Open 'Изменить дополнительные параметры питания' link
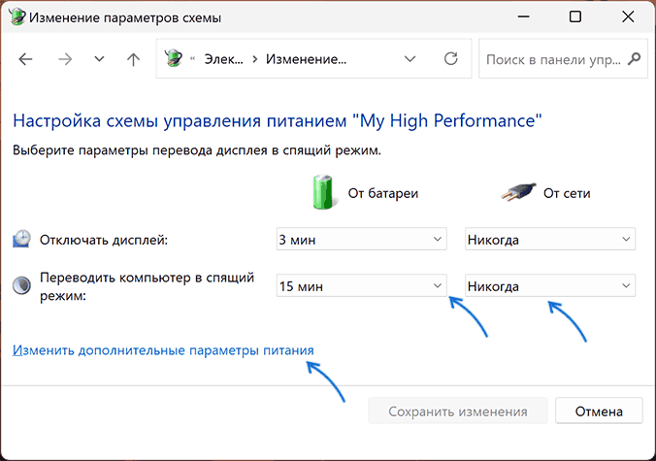Screen dimensions: 656x461 tap(163, 349)
